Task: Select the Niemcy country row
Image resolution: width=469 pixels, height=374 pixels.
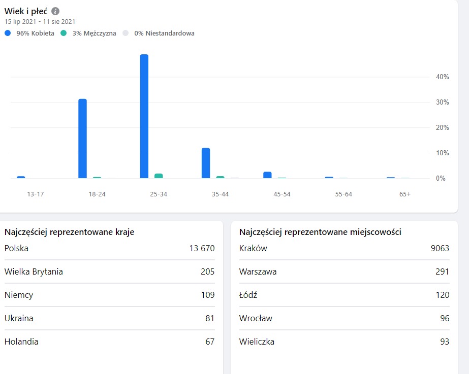Action: click(x=109, y=295)
